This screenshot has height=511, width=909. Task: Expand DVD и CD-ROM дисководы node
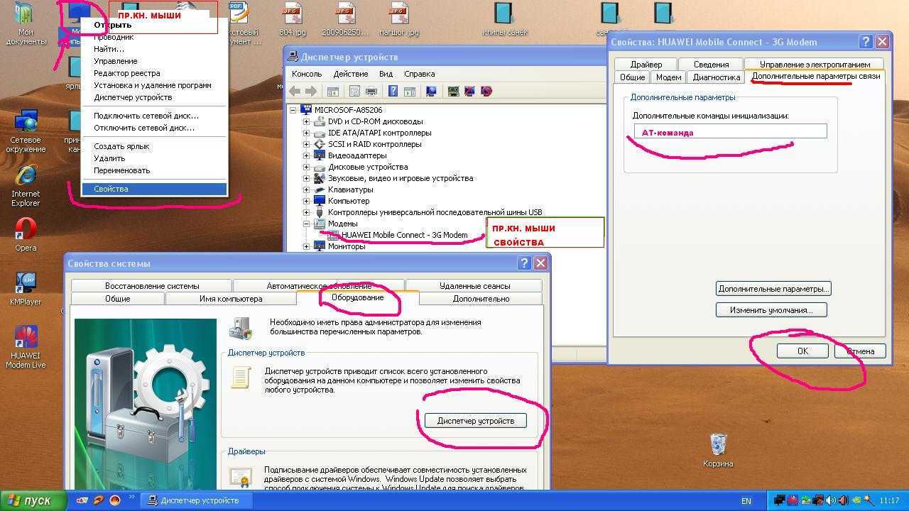pyautogui.click(x=306, y=121)
